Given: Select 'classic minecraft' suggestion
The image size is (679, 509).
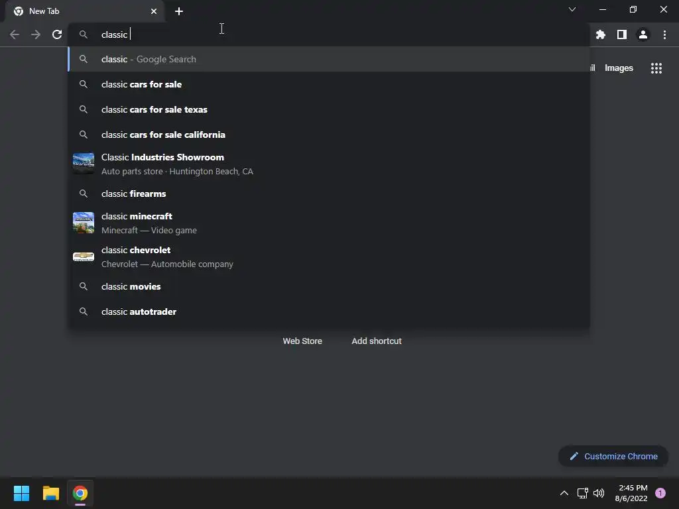Looking at the screenshot, I should point(329,223).
